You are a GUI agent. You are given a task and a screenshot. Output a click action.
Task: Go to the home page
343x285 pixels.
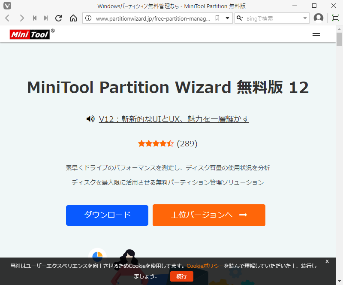73,18
